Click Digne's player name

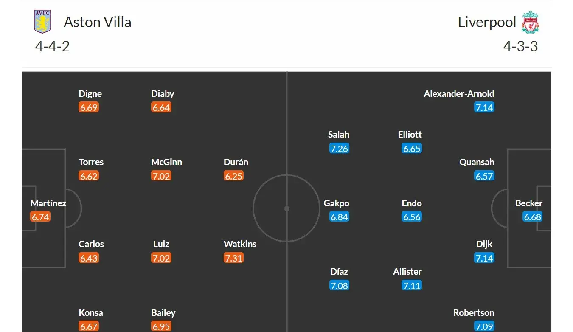pyautogui.click(x=90, y=94)
